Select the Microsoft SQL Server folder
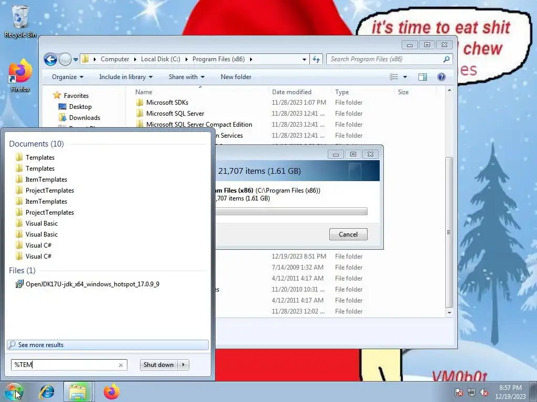 tap(175, 114)
